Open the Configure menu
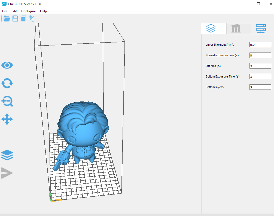274x216 pixels. pos(29,11)
